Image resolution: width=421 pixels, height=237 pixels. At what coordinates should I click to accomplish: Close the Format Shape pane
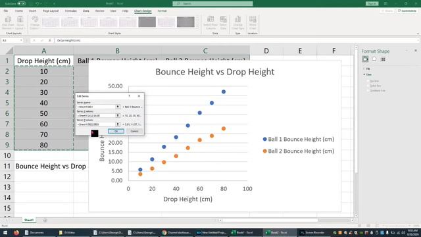click(416, 51)
